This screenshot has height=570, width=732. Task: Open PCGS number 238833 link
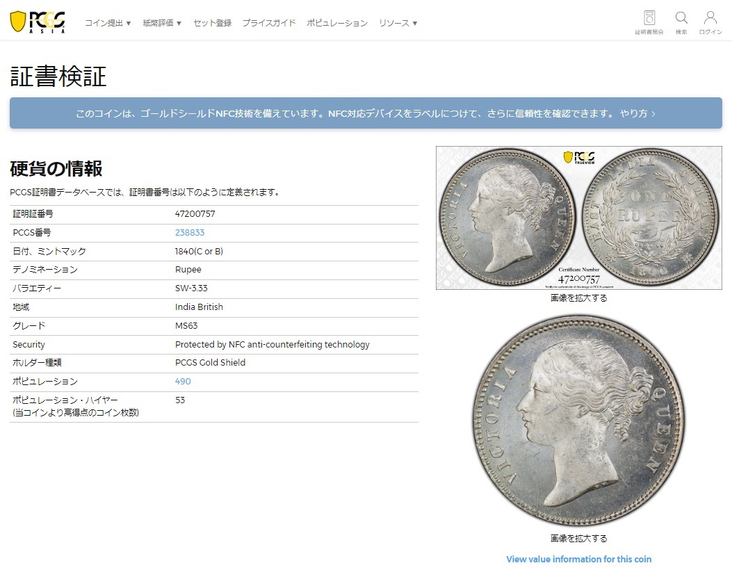tap(190, 232)
